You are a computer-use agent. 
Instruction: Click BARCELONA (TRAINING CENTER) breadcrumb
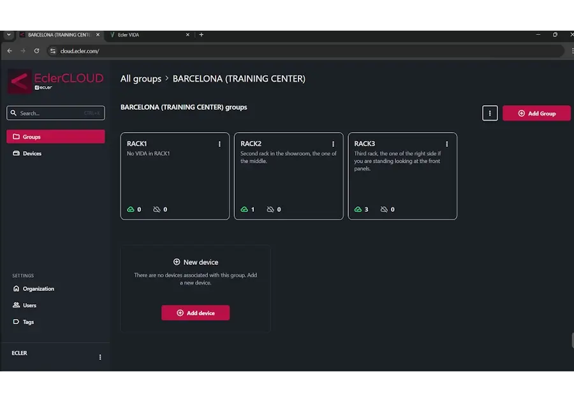click(x=239, y=78)
